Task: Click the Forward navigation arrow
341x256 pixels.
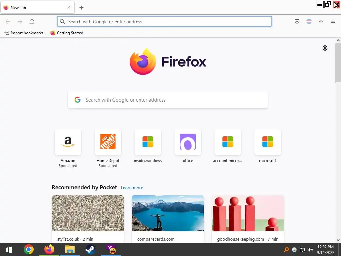Action: pos(20,22)
